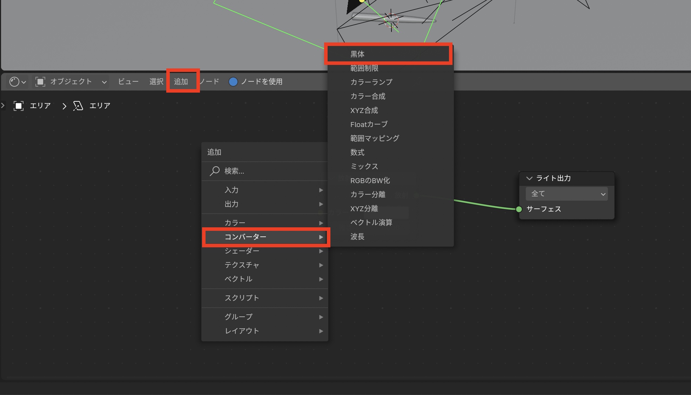Open the 全て target dropdown
The height and width of the screenshot is (395, 691).
point(566,194)
